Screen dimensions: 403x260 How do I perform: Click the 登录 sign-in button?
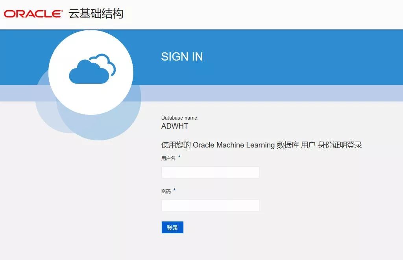pos(172,227)
